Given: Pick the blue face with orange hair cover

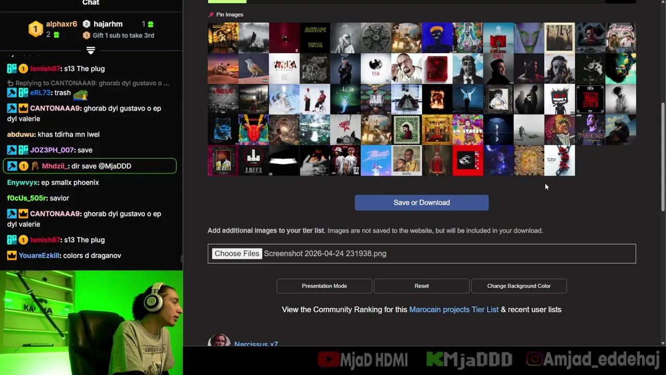Looking at the screenshot, I should click(x=437, y=38).
